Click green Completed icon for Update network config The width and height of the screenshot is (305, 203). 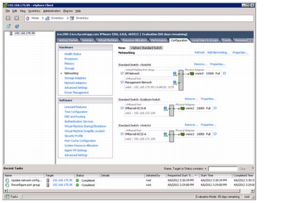77,180
